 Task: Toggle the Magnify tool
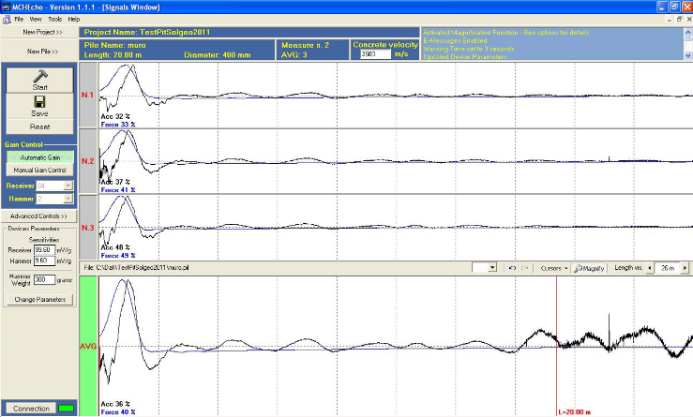tap(589, 268)
